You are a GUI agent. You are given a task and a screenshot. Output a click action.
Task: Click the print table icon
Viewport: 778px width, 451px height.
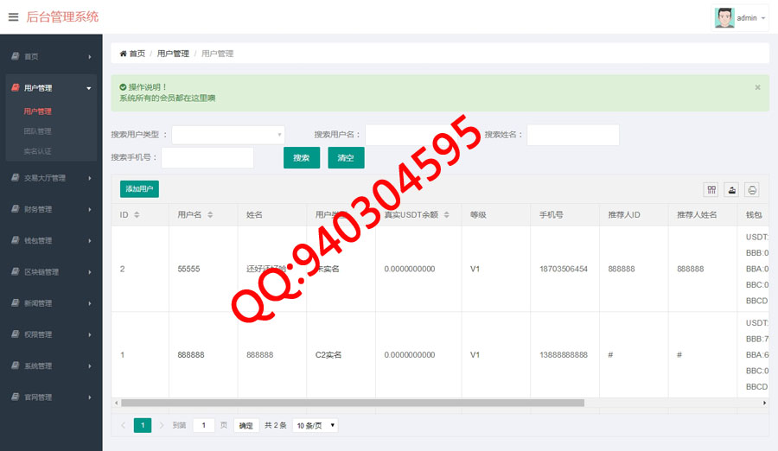[x=752, y=190]
